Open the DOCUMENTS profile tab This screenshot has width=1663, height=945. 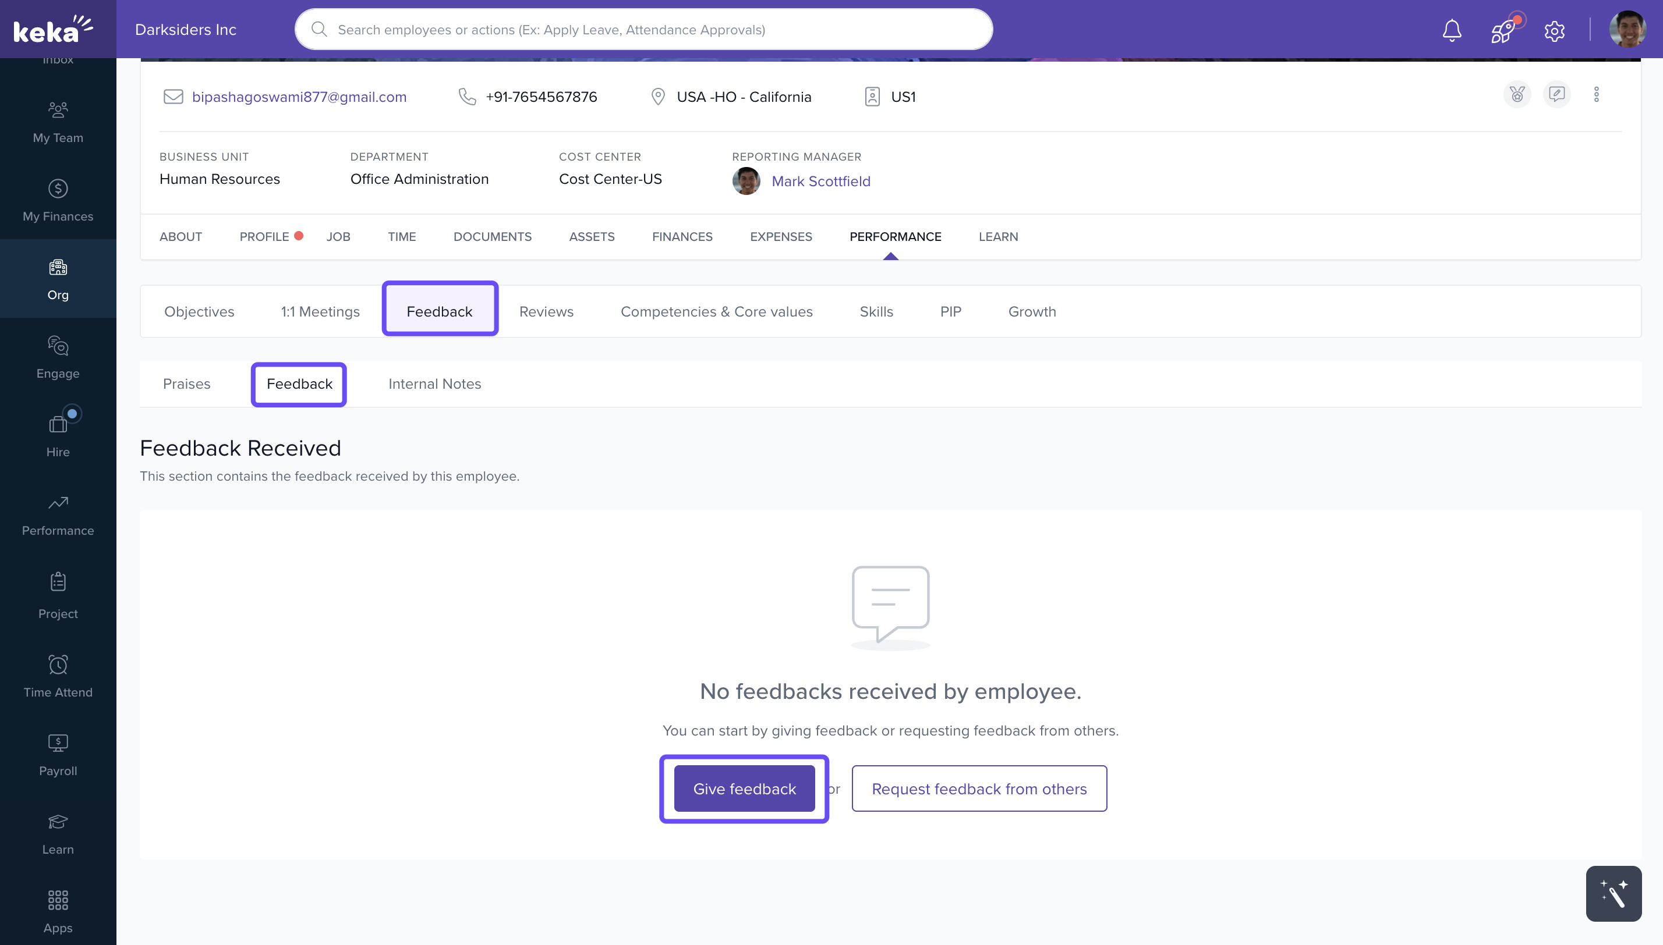pos(492,237)
